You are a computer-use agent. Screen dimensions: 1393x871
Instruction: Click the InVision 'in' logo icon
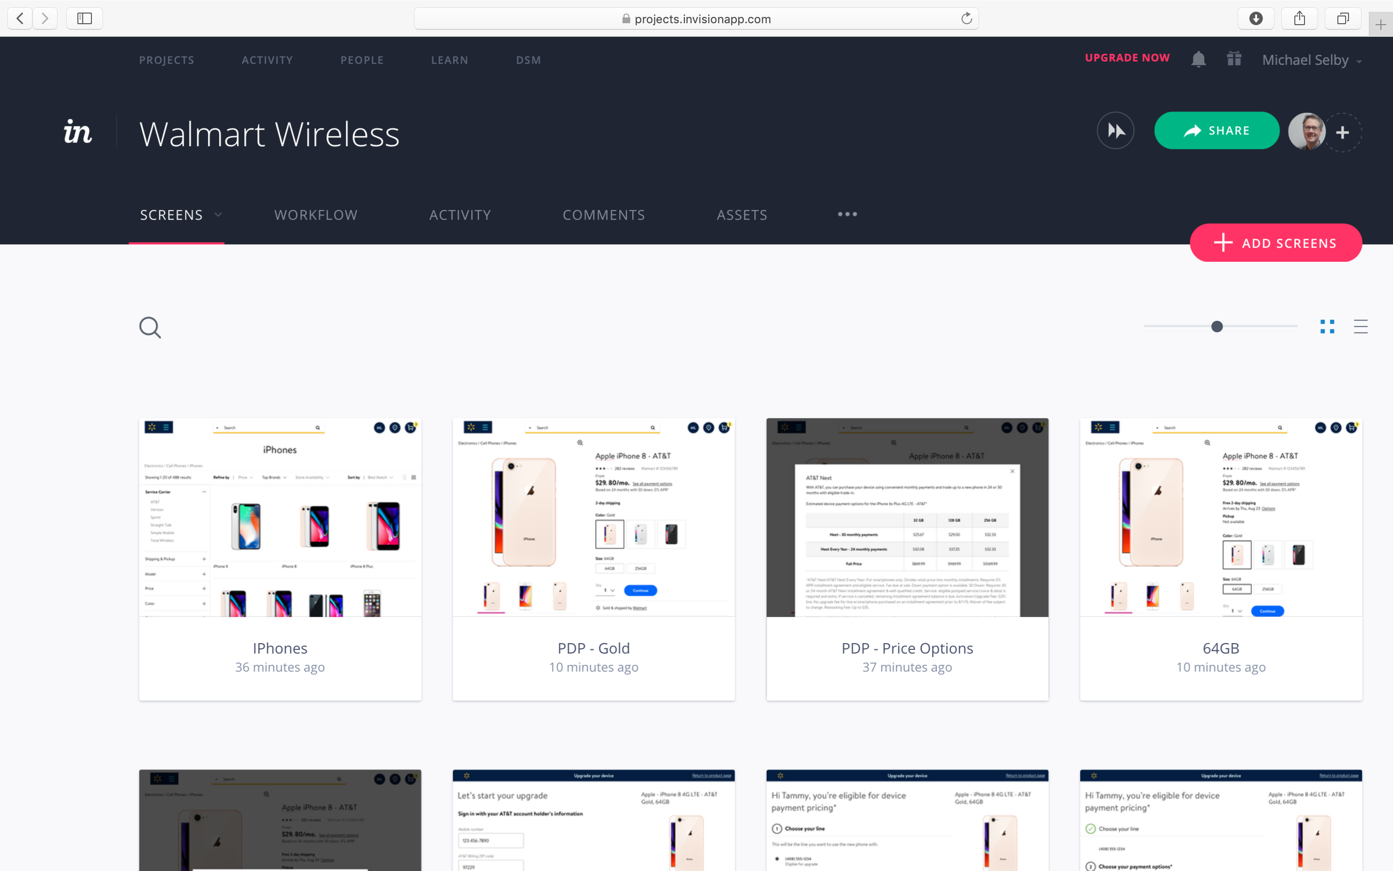(77, 132)
